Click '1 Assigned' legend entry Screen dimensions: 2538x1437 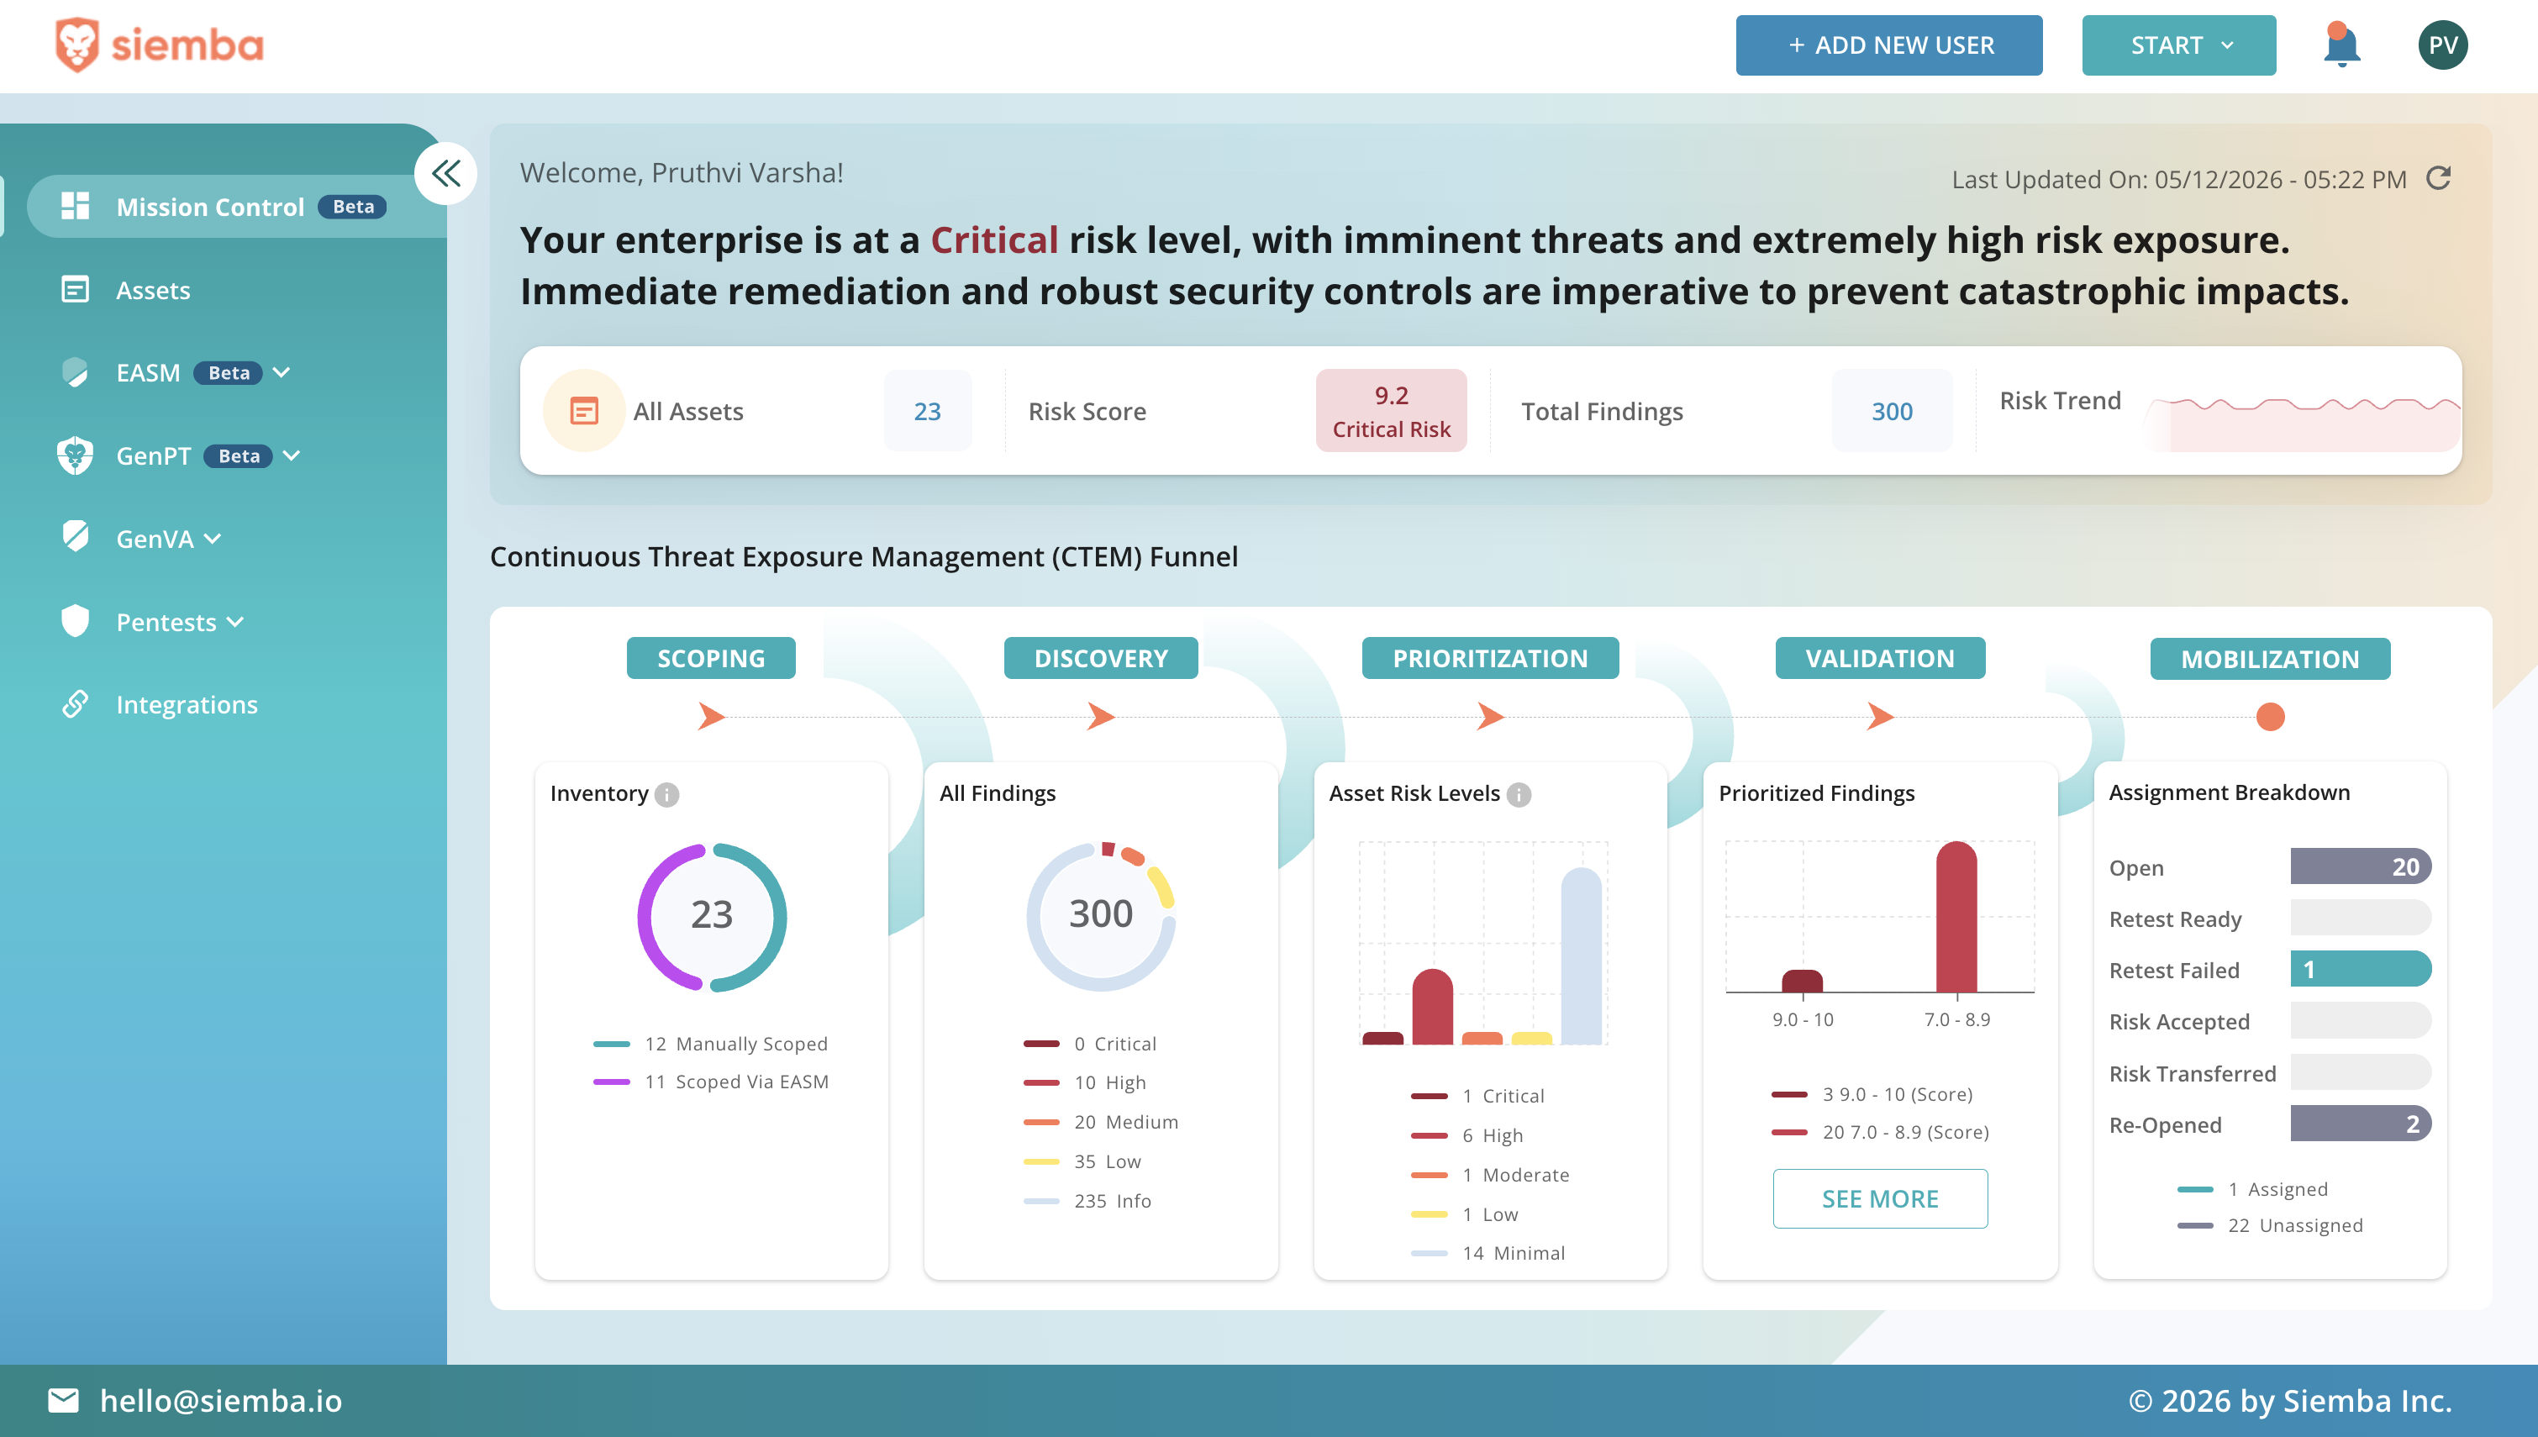(x=2251, y=1189)
